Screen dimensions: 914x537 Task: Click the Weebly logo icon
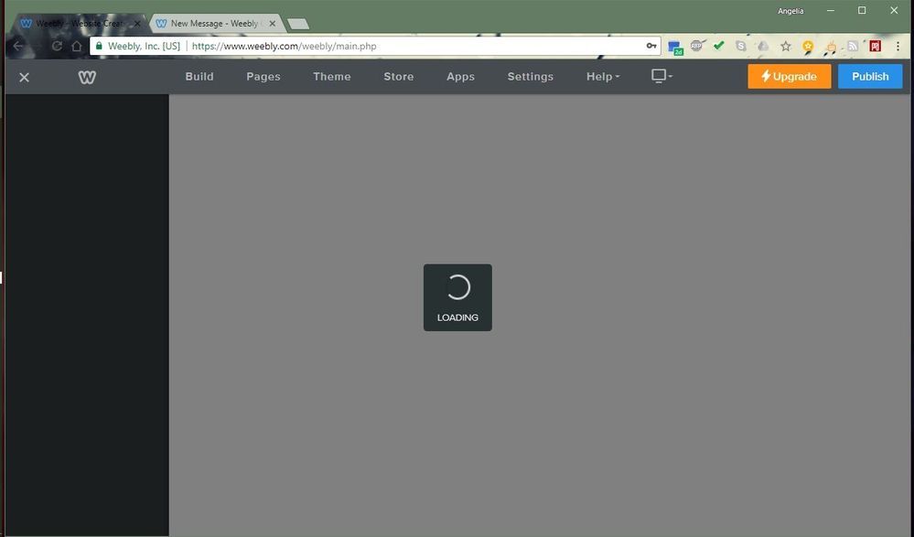87,77
